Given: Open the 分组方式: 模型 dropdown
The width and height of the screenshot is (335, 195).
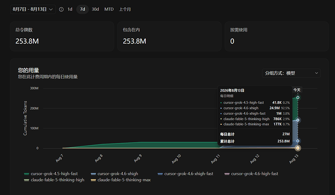Looking at the screenshot, I should click(x=291, y=73).
